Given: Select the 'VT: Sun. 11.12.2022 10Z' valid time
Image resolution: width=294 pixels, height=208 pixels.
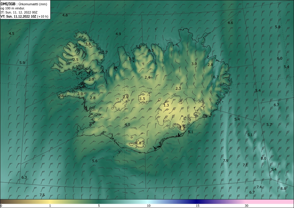Looking at the screenshot, I should (18, 16).
